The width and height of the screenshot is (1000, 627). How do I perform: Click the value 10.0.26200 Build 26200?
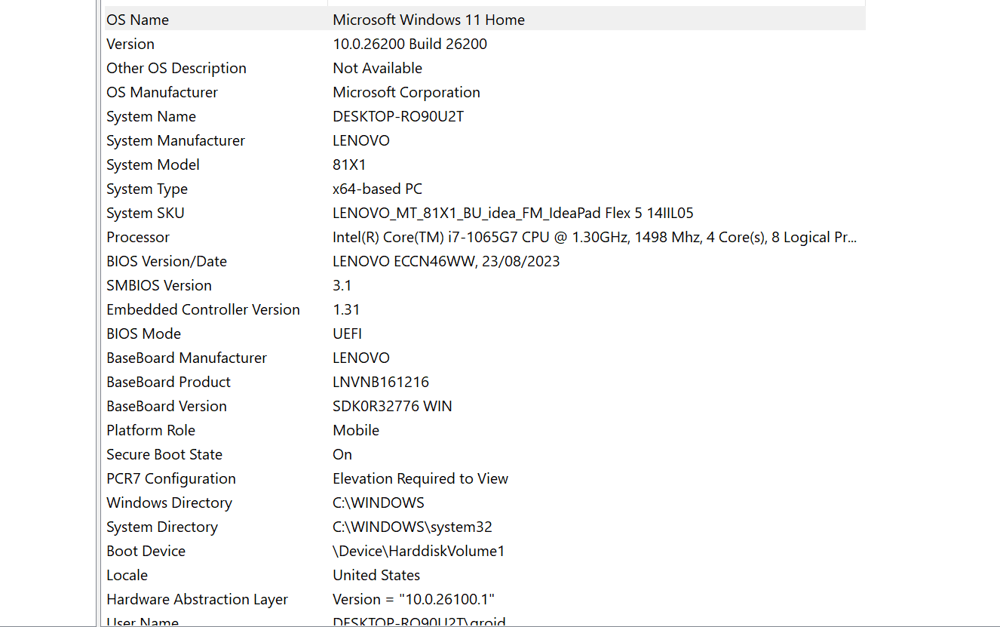(410, 44)
